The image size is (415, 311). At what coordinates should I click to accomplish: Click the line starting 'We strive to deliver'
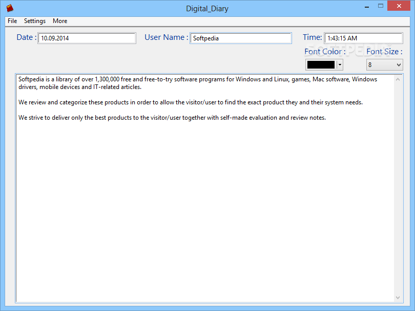[172, 118]
